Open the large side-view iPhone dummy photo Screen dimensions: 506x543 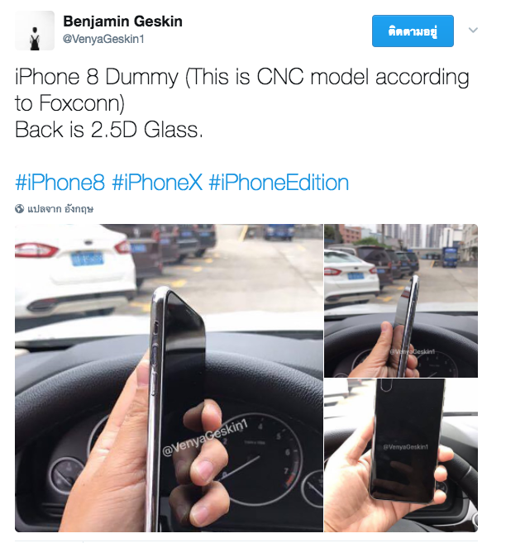169,378
